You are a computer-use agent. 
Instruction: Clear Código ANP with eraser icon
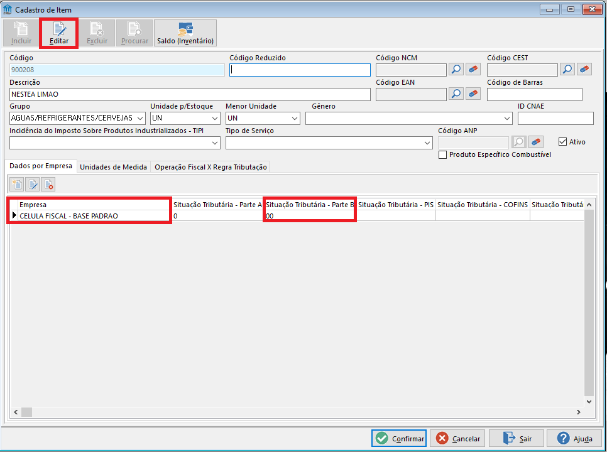[536, 143]
